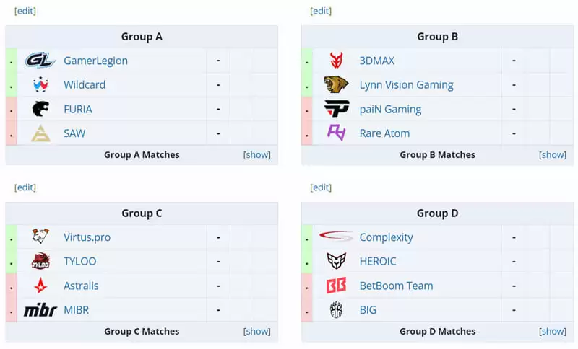Image resolution: width=578 pixels, height=349 pixels.
Task: Click the FURIA panther logo icon
Action: pyautogui.click(x=40, y=109)
